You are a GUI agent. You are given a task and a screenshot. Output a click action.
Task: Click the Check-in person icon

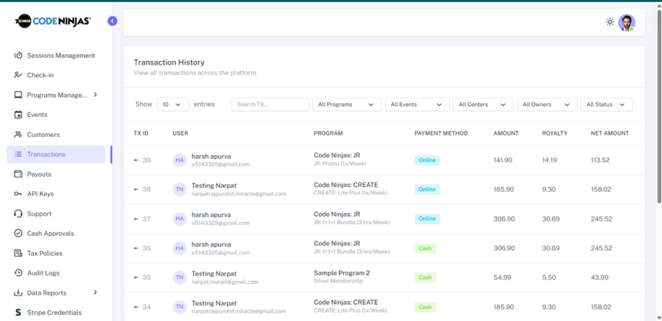point(18,75)
